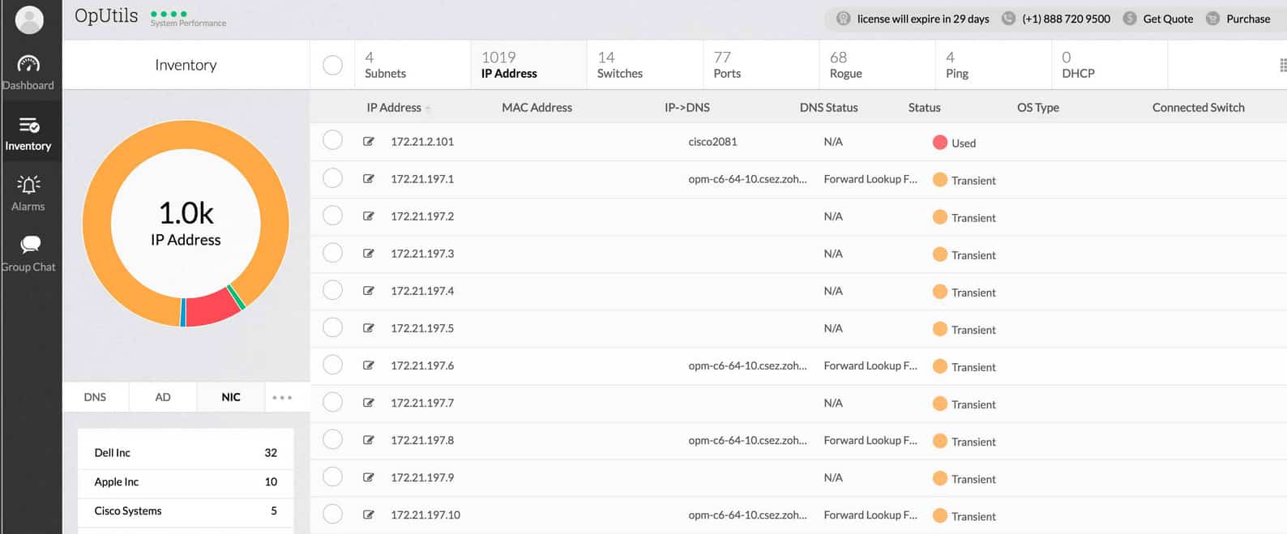This screenshot has height=534, width=1287.
Task: Click the phone icon beside support number
Action: tap(1008, 19)
